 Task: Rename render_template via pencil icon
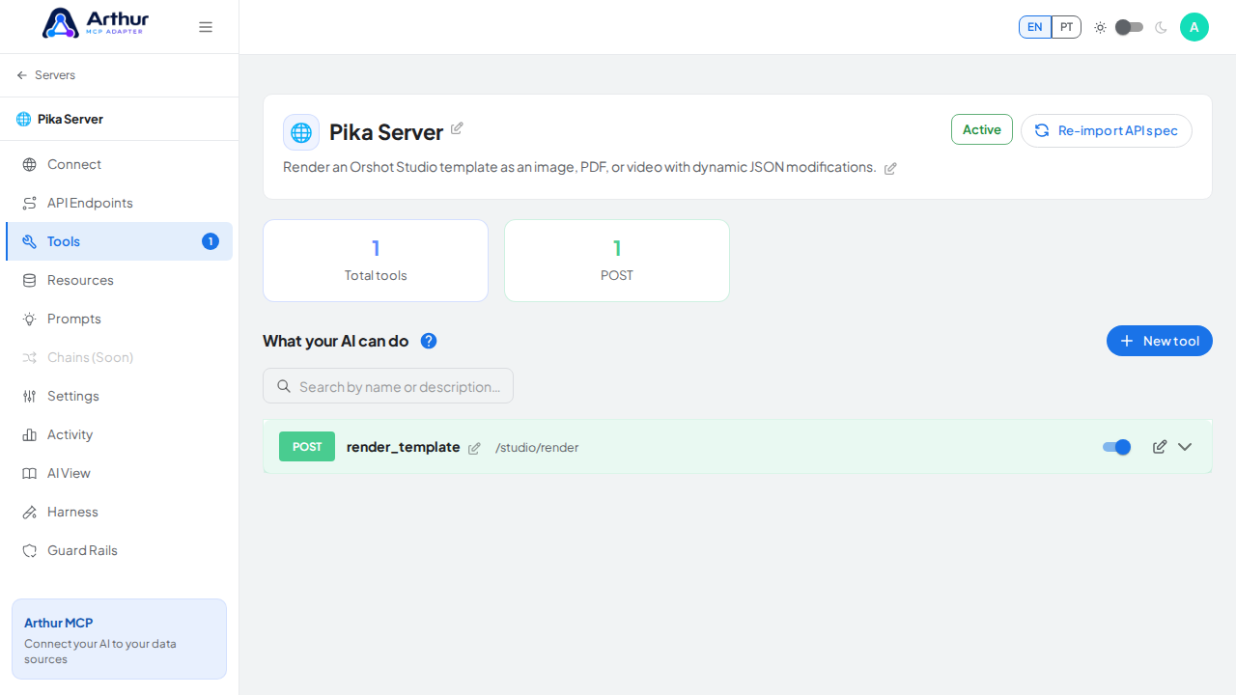pos(474,448)
